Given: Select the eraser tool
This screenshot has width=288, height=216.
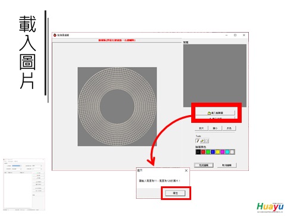Looking at the screenshot, I should (202, 141).
